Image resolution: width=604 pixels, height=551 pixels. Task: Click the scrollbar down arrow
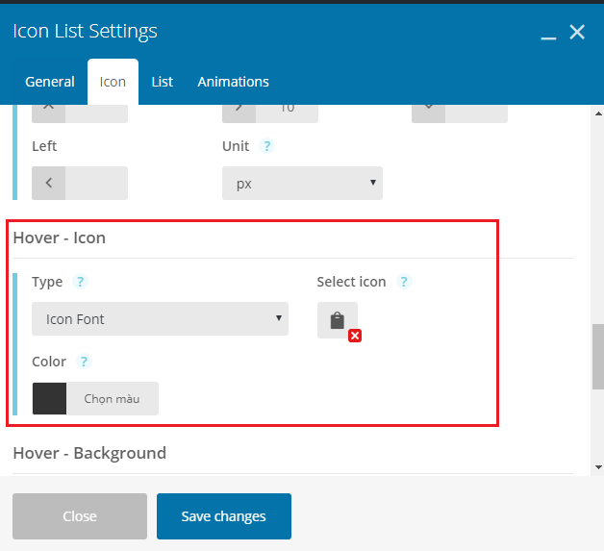coord(598,467)
